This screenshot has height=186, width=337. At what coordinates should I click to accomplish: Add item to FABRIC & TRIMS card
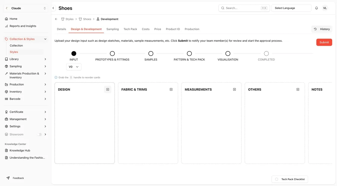pyautogui.click(x=171, y=90)
